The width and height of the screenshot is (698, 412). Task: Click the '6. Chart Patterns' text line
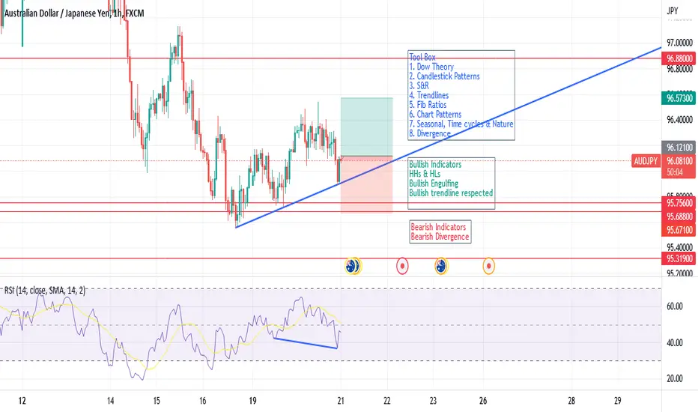coord(435,115)
